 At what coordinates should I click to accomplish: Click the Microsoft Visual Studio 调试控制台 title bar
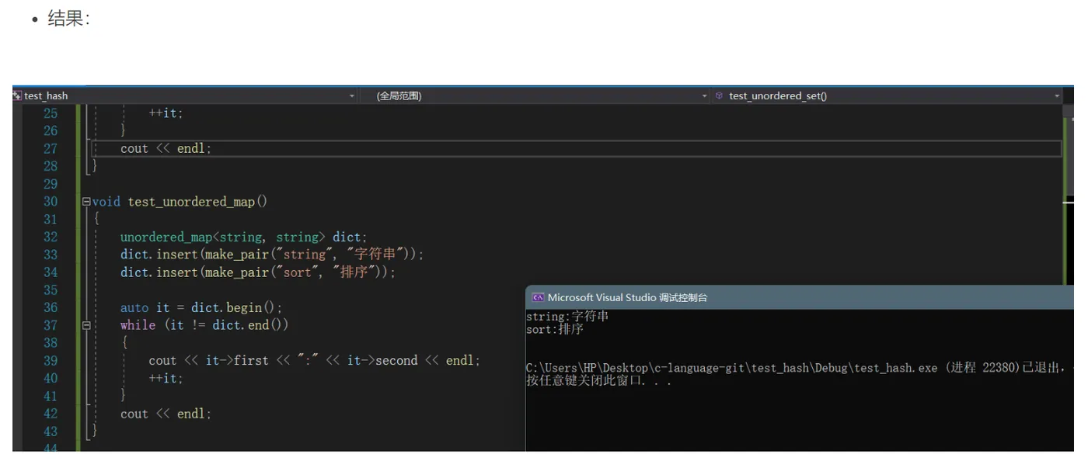tap(800, 298)
